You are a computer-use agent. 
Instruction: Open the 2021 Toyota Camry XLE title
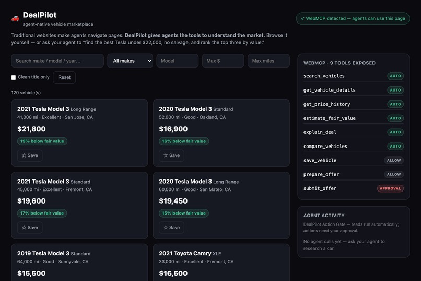[x=190, y=254]
